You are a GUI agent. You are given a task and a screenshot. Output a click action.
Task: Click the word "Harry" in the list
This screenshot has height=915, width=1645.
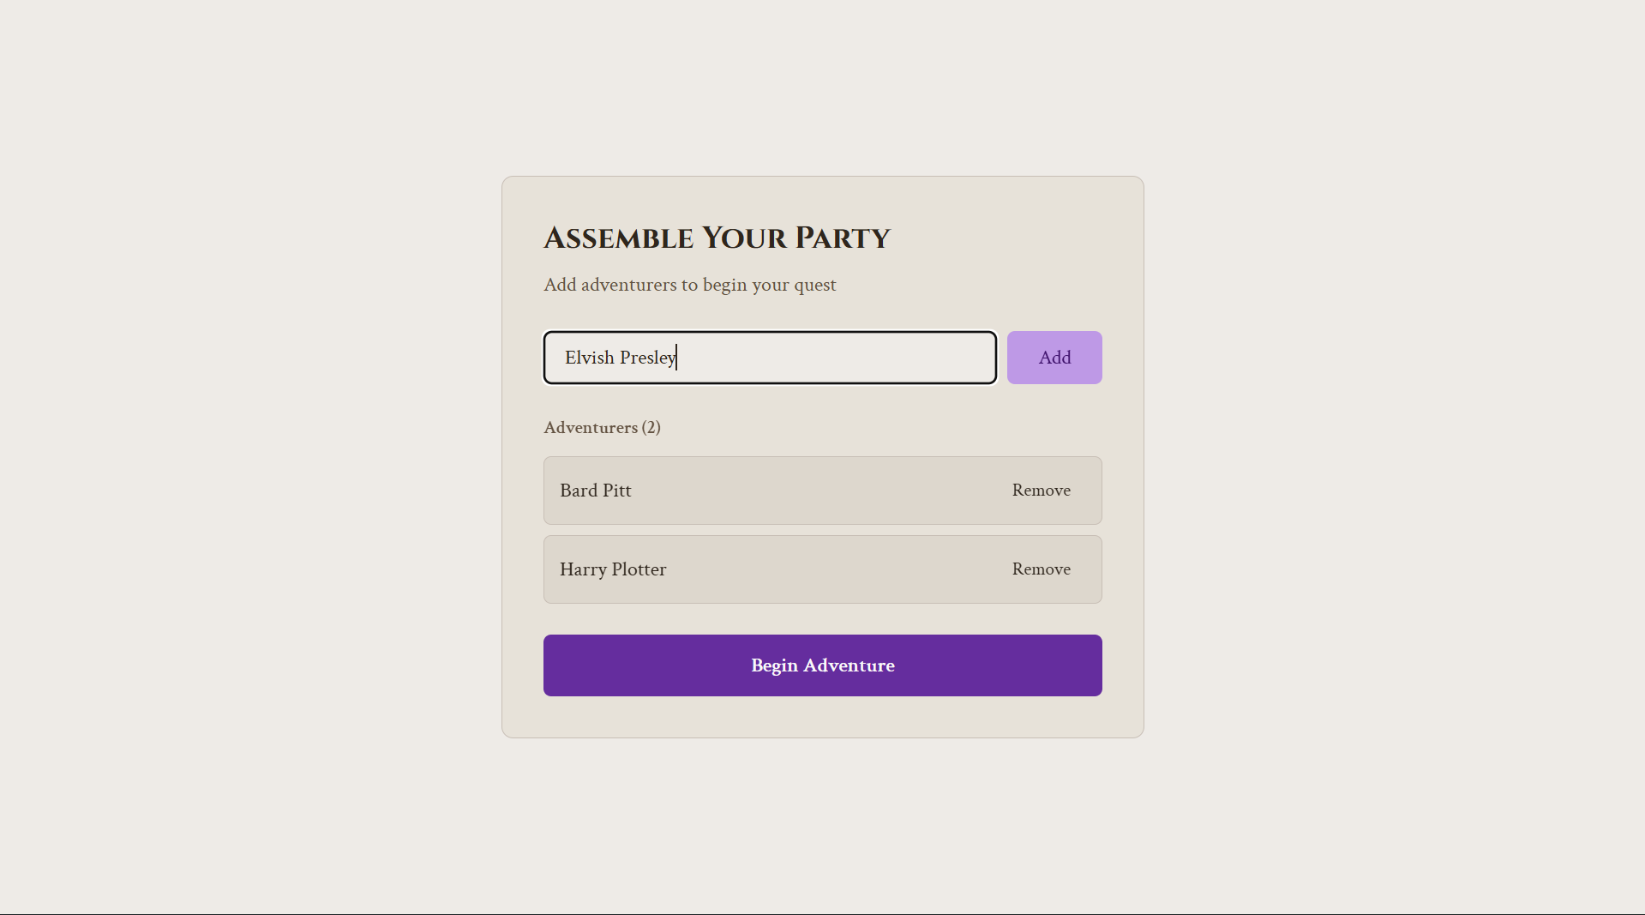coord(583,569)
